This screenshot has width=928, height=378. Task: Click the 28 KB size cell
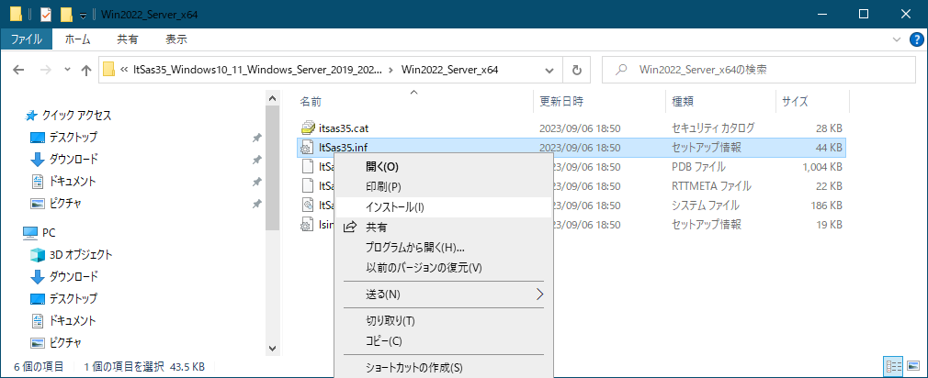click(x=829, y=128)
